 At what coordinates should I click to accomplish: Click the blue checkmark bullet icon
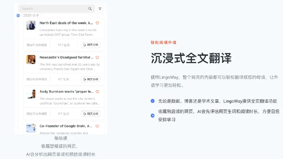click(x=153, y=101)
